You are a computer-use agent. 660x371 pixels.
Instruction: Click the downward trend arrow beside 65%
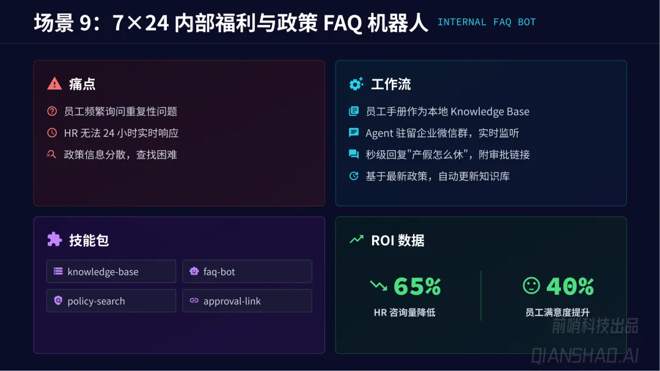pyautogui.click(x=379, y=286)
